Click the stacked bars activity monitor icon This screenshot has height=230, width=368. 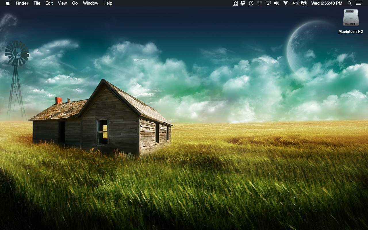click(260, 3)
